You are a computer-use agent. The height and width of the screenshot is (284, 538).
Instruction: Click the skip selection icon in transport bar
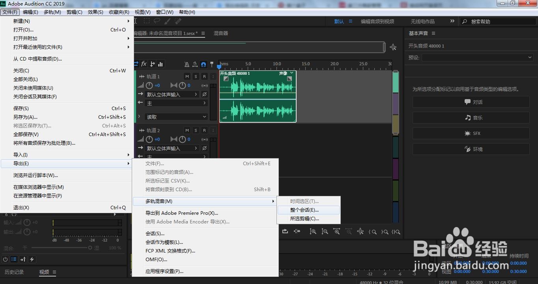pyautogui.click(x=297, y=231)
